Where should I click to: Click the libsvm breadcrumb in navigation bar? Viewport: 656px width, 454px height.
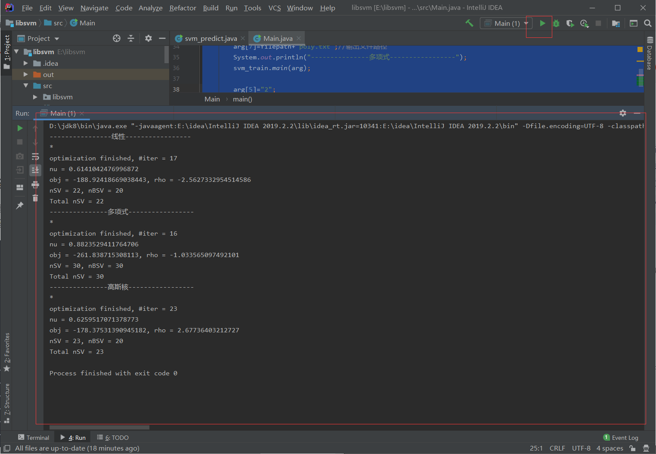pos(21,23)
